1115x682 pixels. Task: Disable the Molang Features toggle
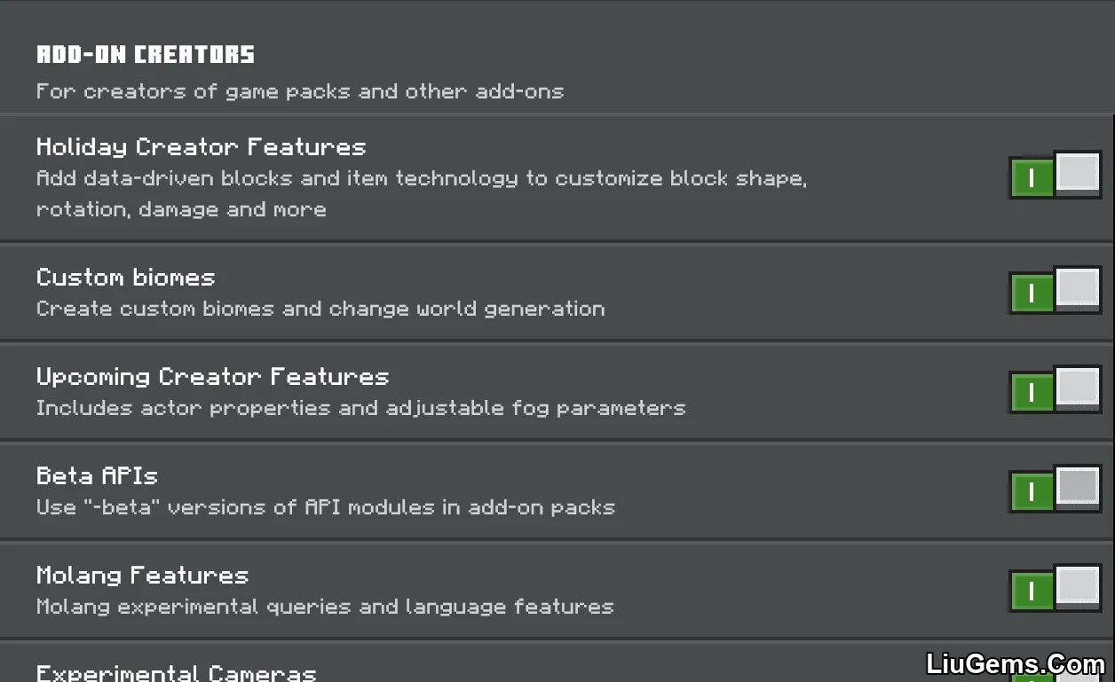(1055, 588)
